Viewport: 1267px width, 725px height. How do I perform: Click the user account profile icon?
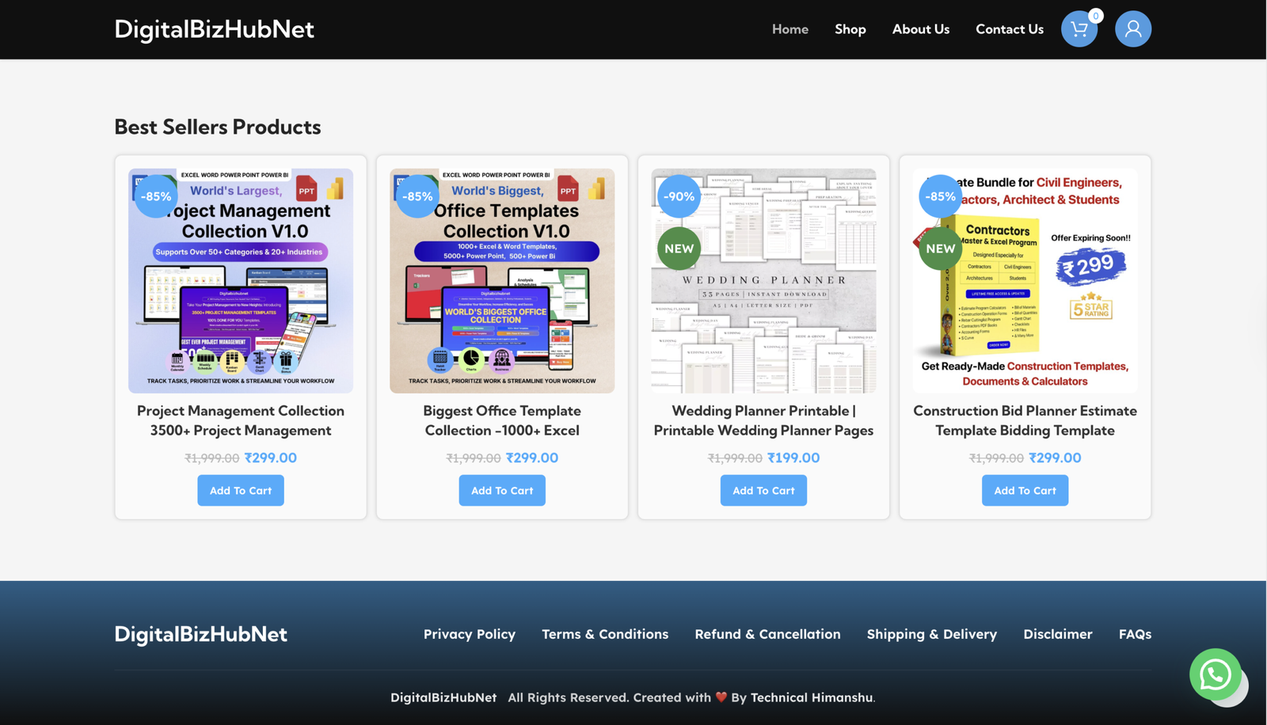(1132, 29)
